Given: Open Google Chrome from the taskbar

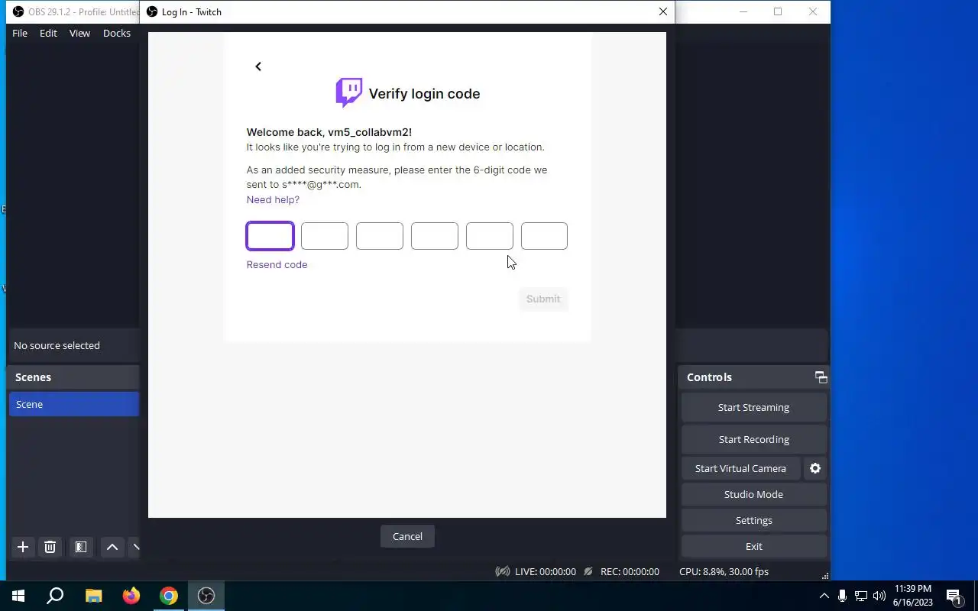Looking at the screenshot, I should pos(169,596).
